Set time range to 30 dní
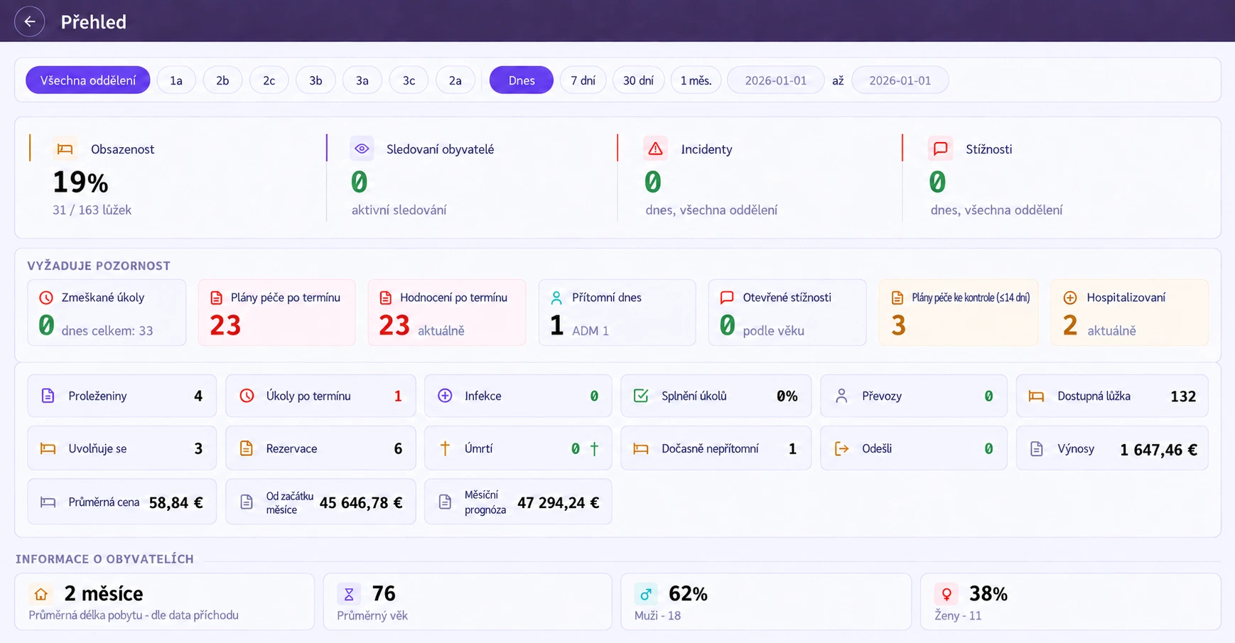Viewport: 1235px width, 643px height. pos(638,80)
